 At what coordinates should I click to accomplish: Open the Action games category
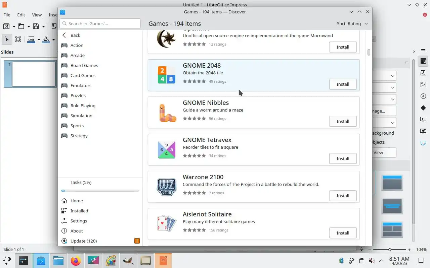tap(100, 45)
